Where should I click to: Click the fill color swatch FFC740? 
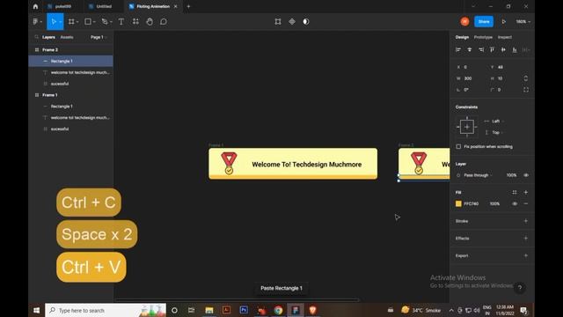point(458,203)
